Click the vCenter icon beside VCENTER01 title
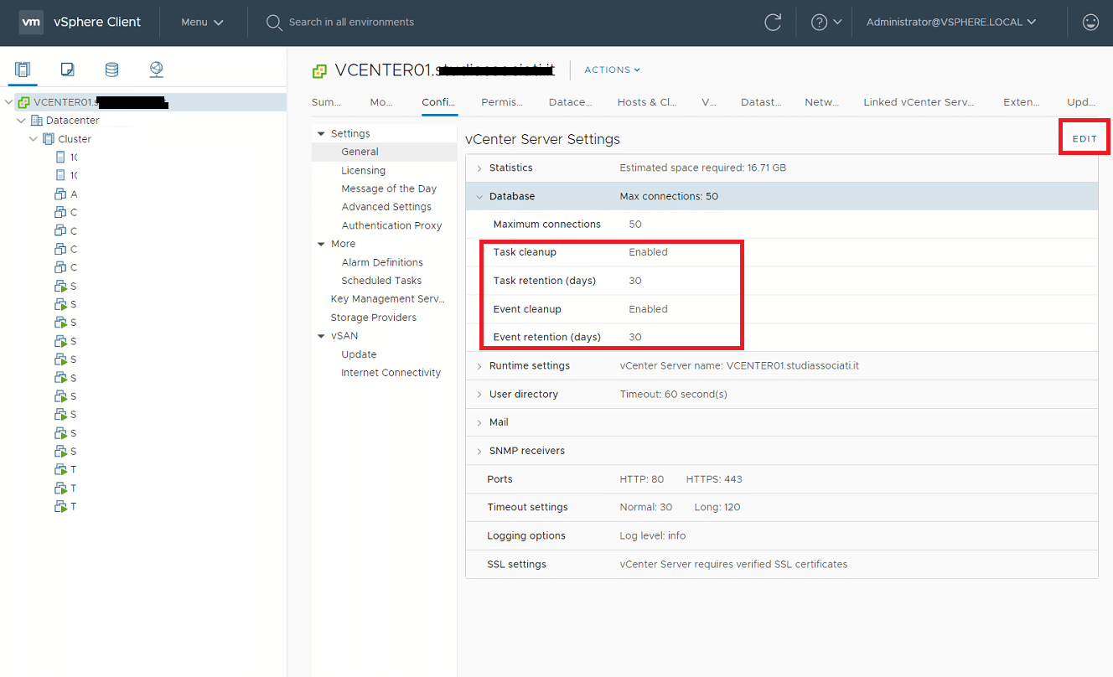The width and height of the screenshot is (1113, 677). (319, 70)
